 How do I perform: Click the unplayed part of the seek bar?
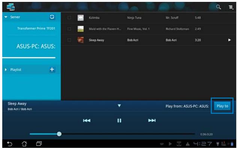click(x=128, y=134)
